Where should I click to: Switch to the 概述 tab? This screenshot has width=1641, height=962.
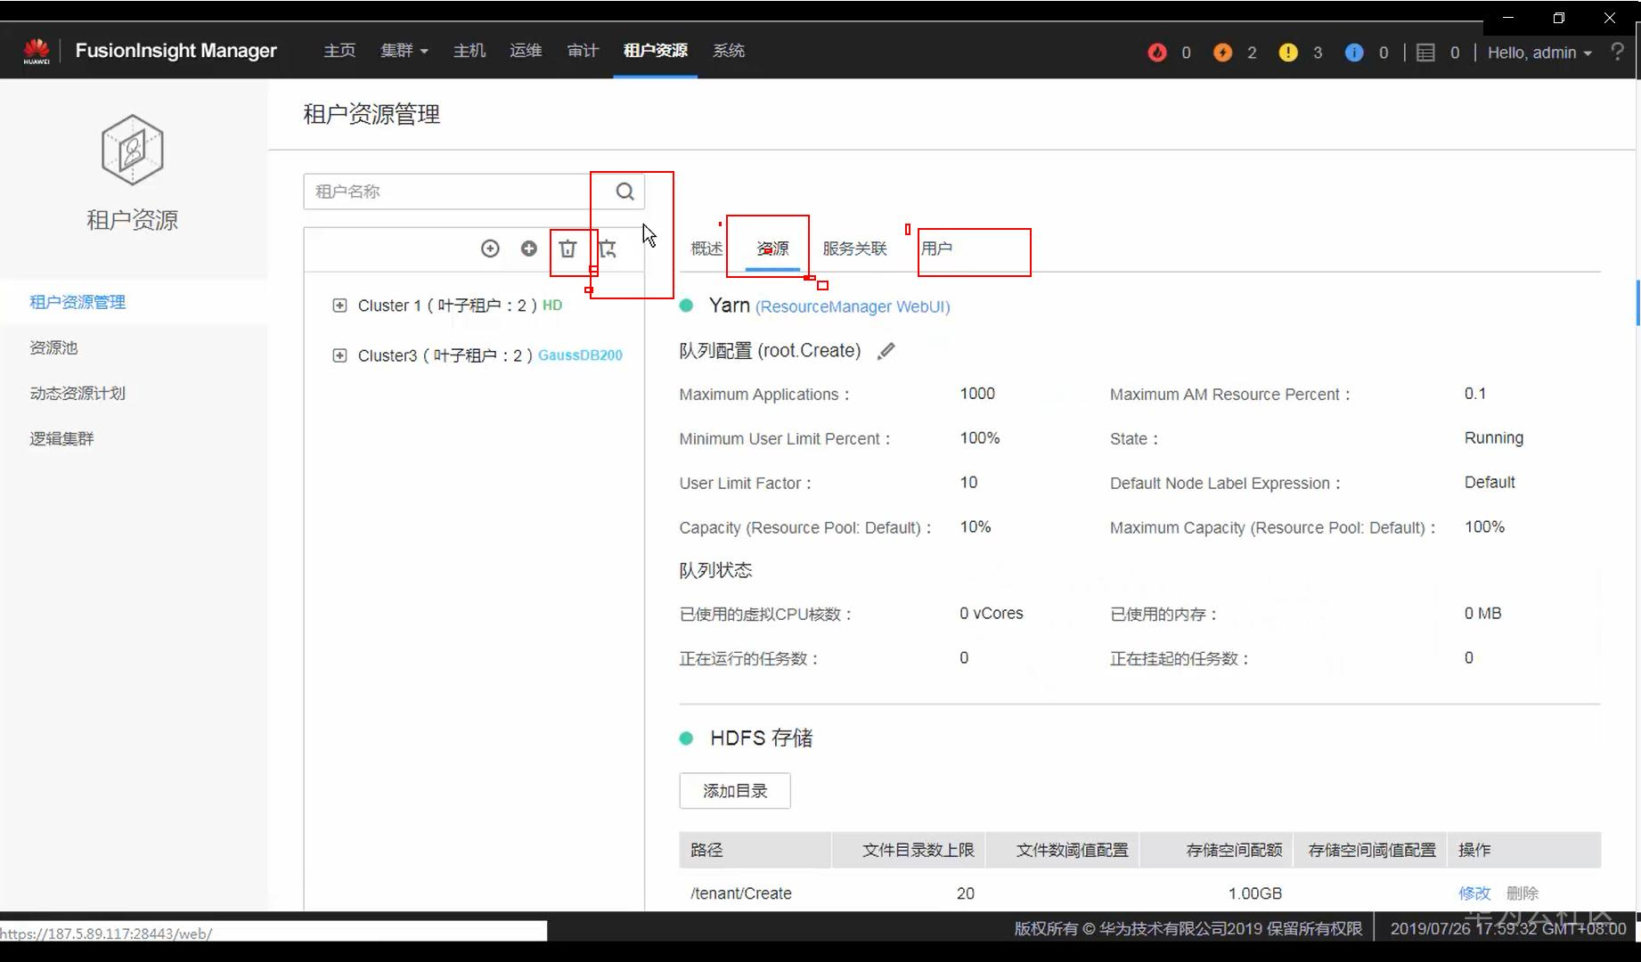[706, 249]
